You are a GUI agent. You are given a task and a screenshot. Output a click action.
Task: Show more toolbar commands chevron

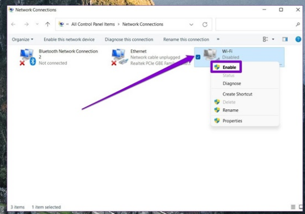pos(218,39)
